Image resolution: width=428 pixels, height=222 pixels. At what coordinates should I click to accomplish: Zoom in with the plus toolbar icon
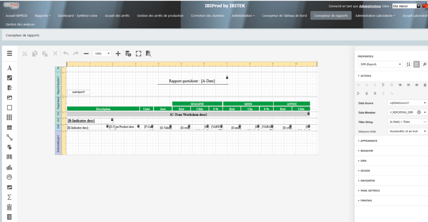click(x=118, y=53)
